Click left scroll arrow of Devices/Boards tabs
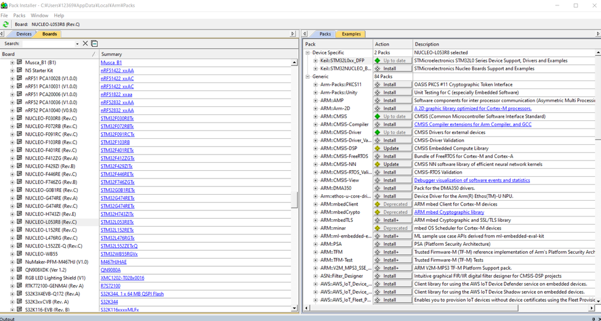601x321 pixels. (x=2, y=34)
